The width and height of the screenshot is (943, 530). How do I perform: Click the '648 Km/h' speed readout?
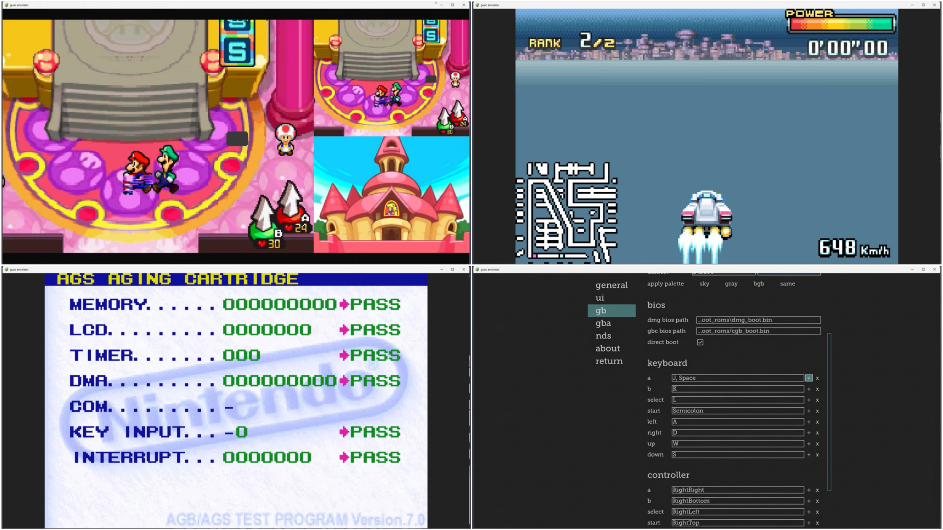(854, 248)
